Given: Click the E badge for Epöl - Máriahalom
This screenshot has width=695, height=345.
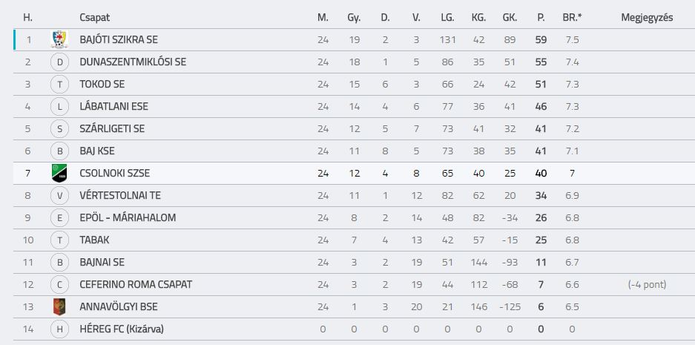Looking at the screenshot, I should click(59, 217).
